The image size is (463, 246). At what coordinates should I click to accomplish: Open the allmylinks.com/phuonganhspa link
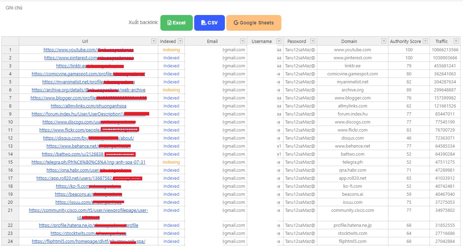89,106
